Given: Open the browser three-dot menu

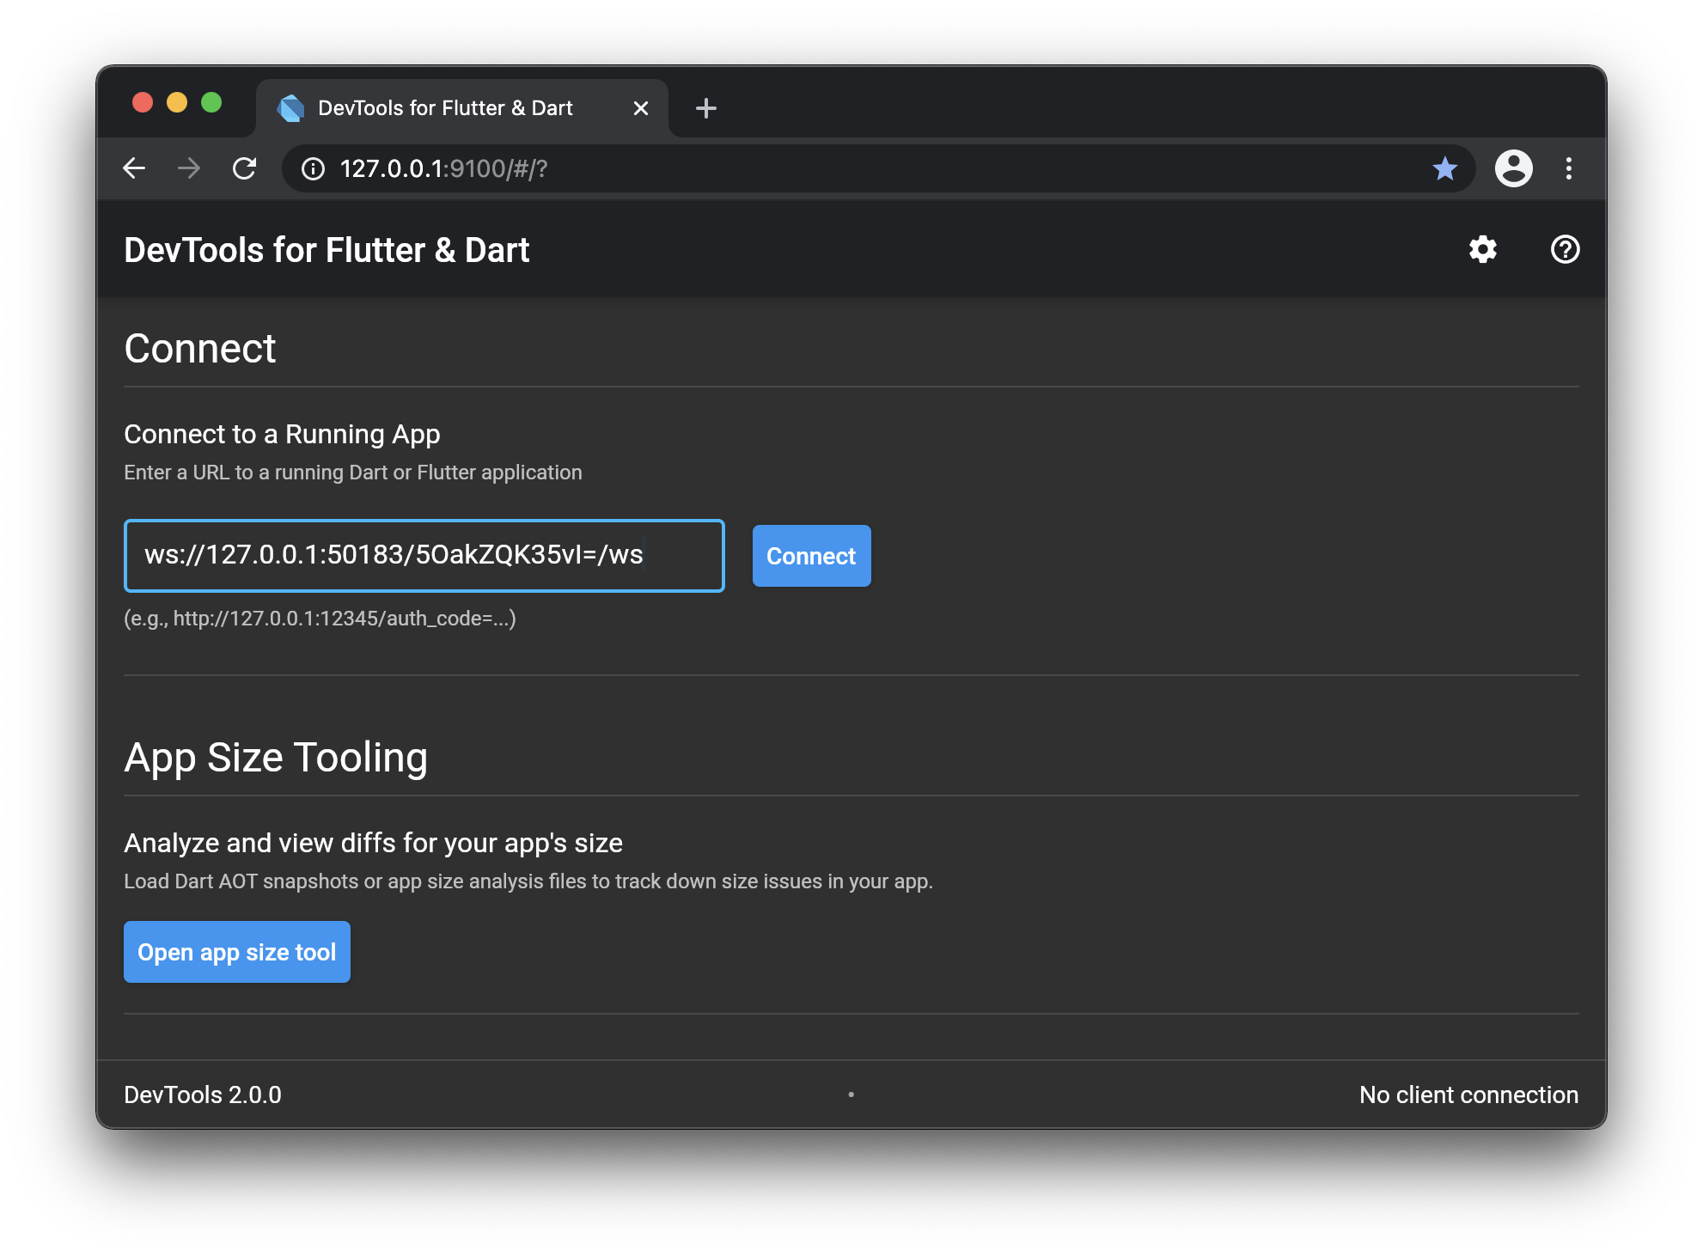Looking at the screenshot, I should tap(1568, 168).
